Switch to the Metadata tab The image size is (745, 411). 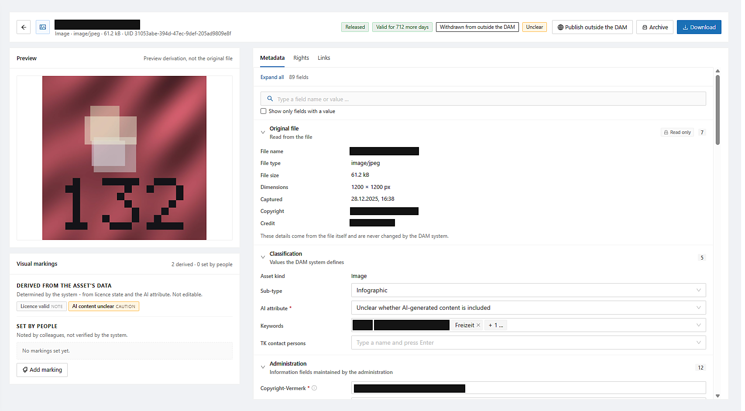point(272,58)
